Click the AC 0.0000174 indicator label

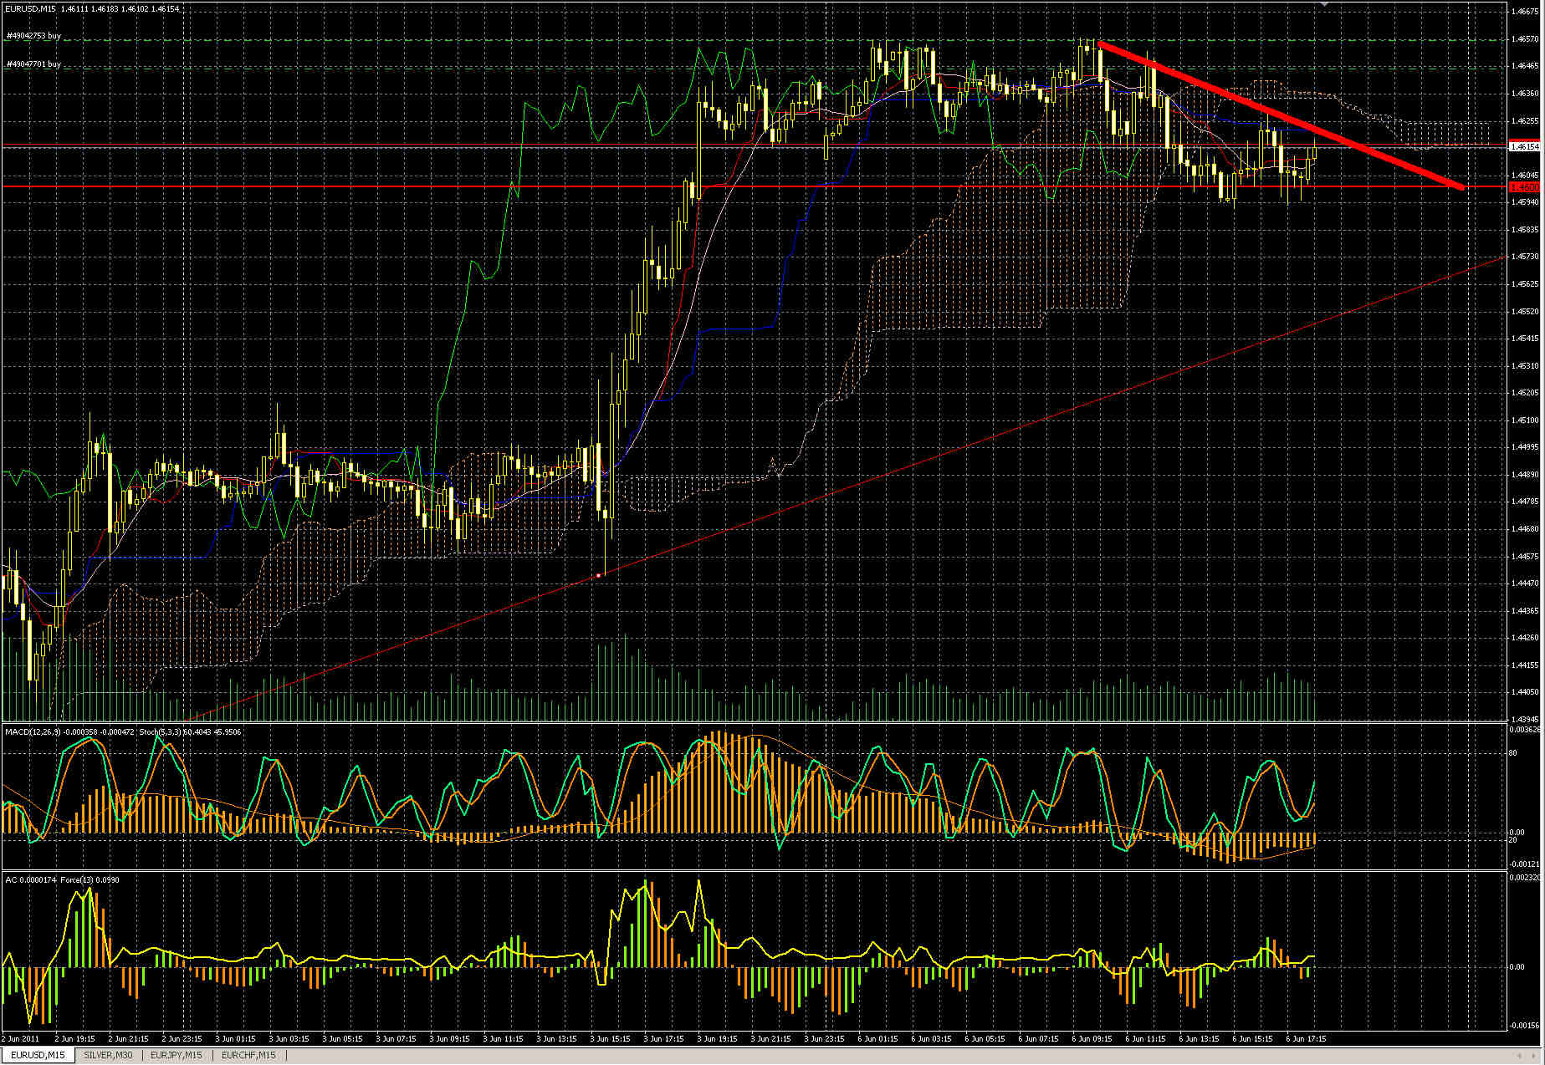click(x=30, y=879)
